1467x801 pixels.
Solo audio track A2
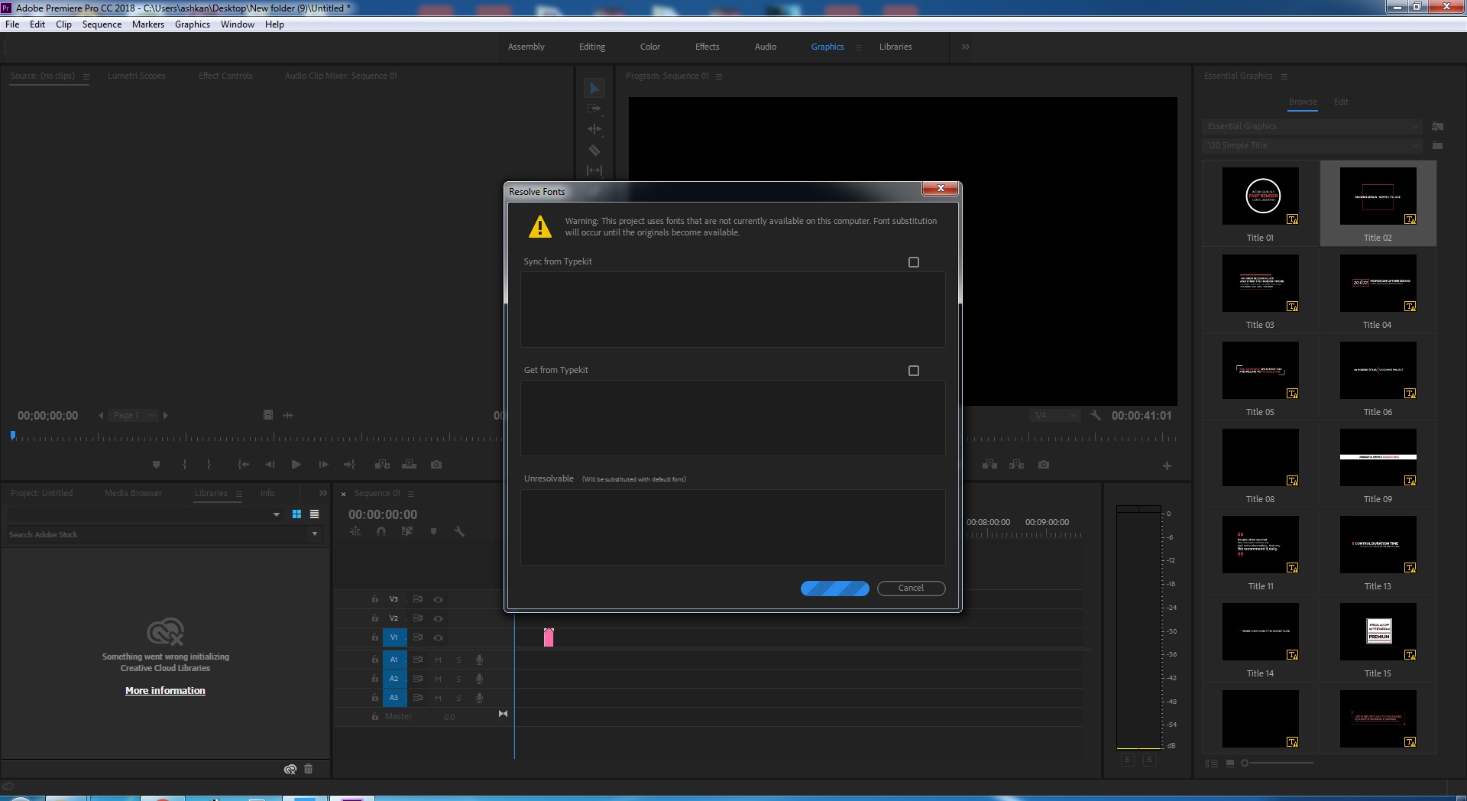coord(458,679)
